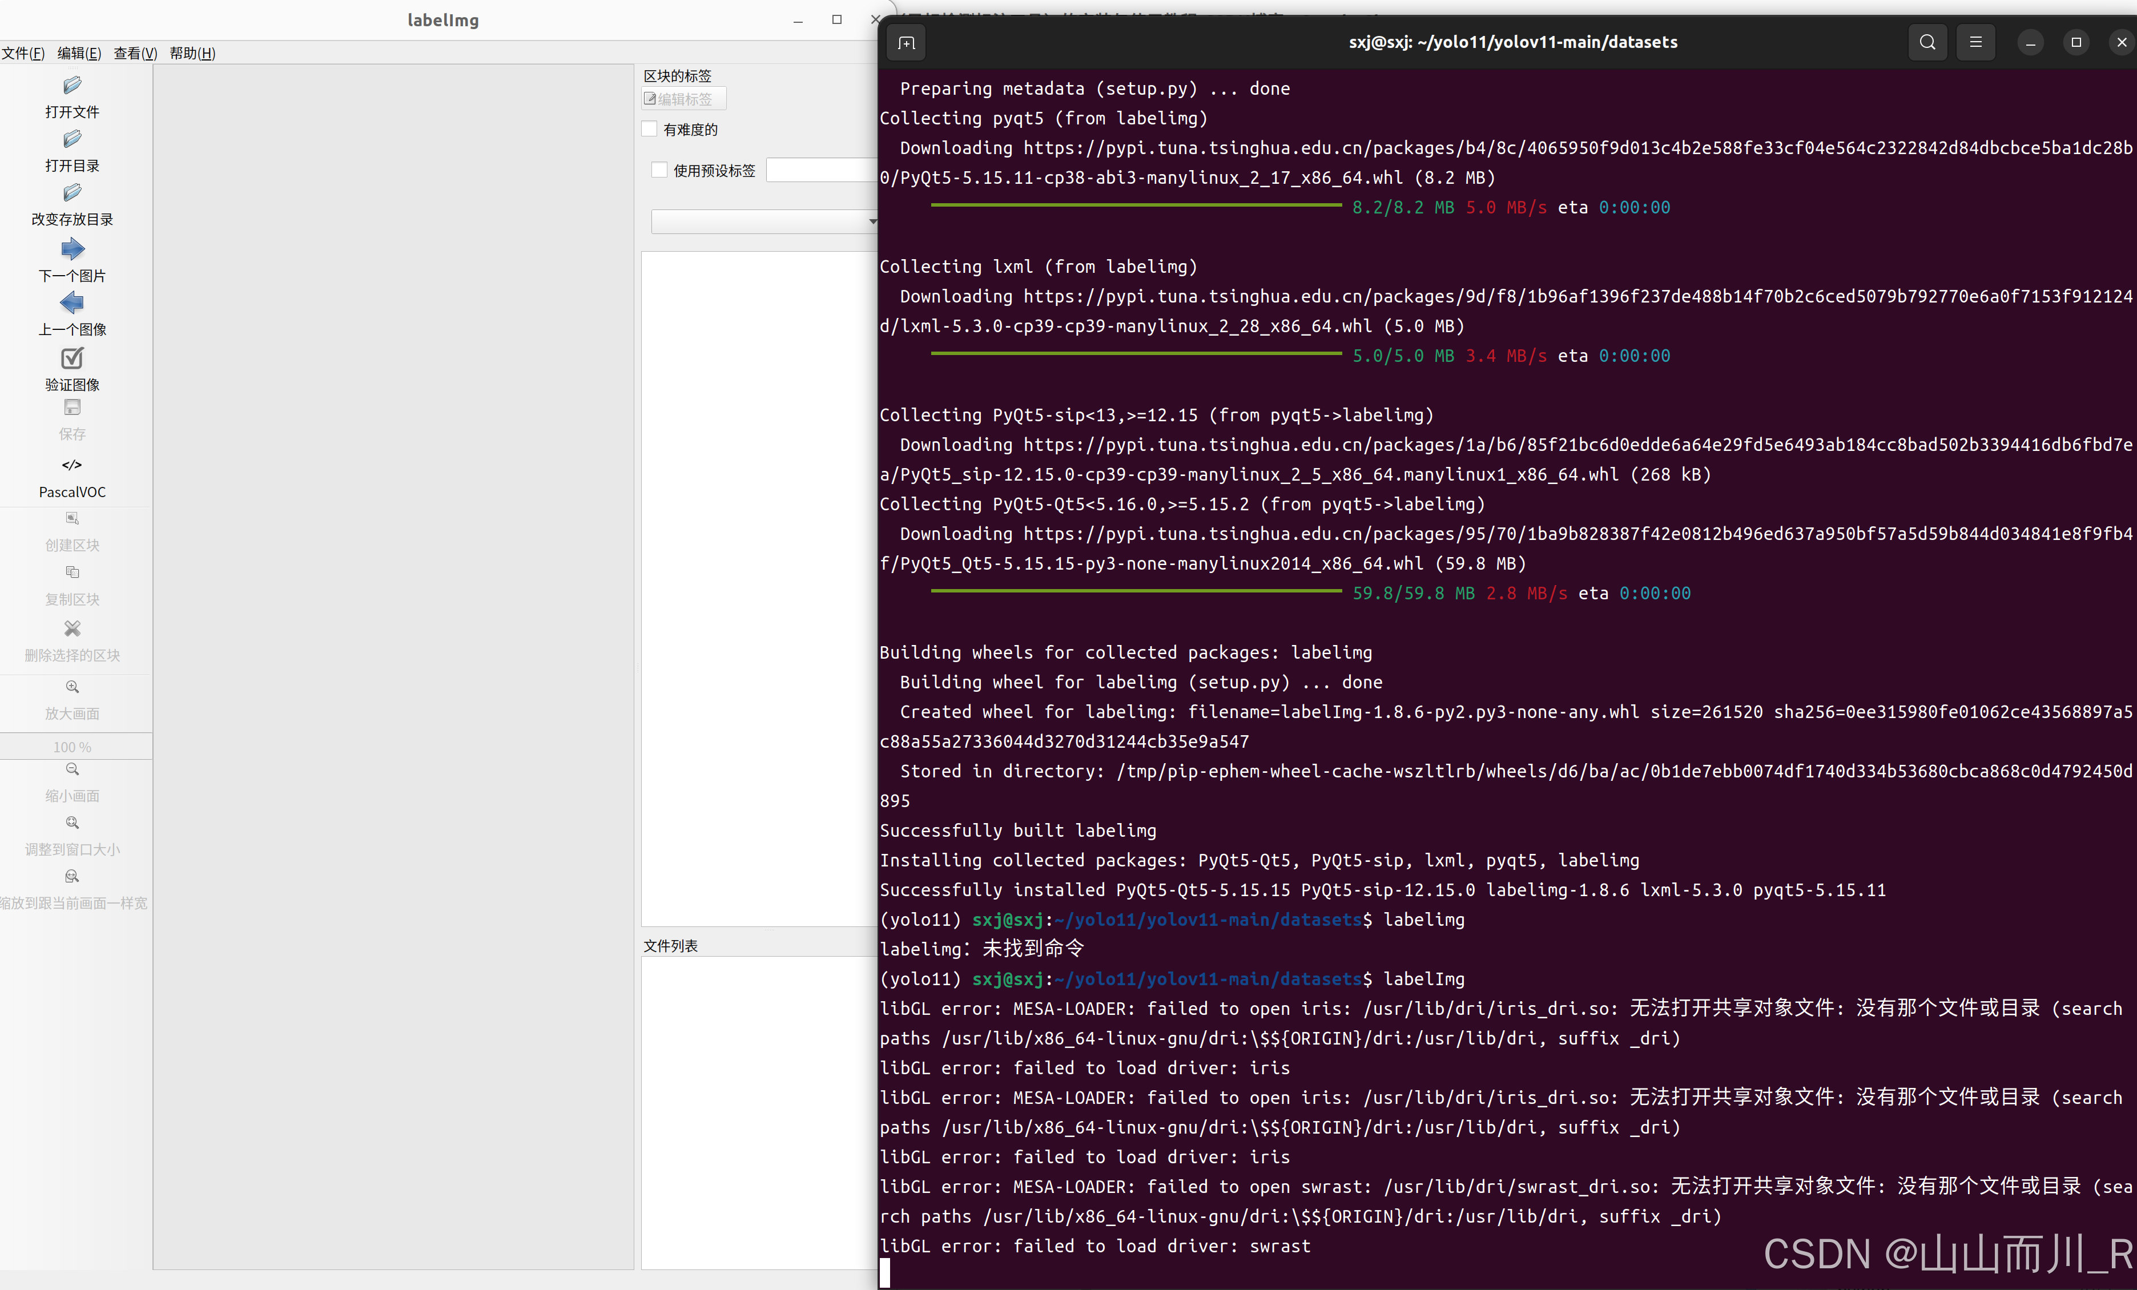The height and width of the screenshot is (1290, 2137).
Task: Open the View (查看) menu
Action: click(x=135, y=53)
